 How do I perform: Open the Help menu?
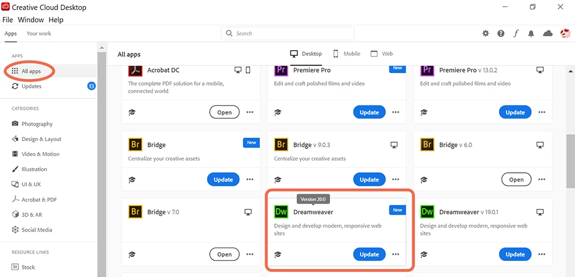56,20
